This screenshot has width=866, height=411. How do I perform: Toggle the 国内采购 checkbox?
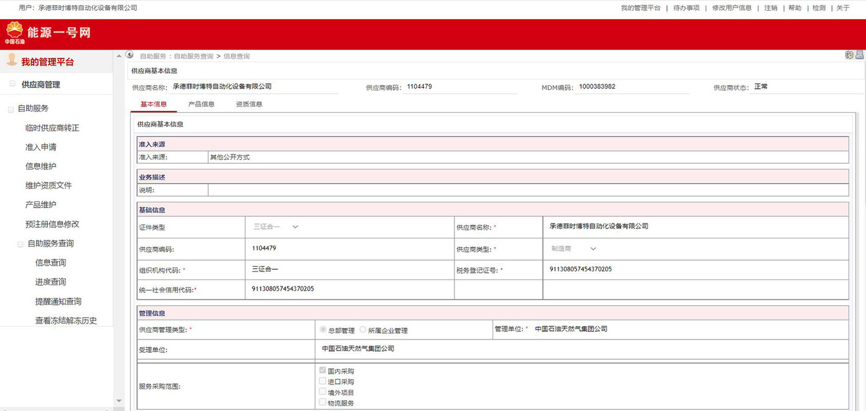click(x=323, y=371)
